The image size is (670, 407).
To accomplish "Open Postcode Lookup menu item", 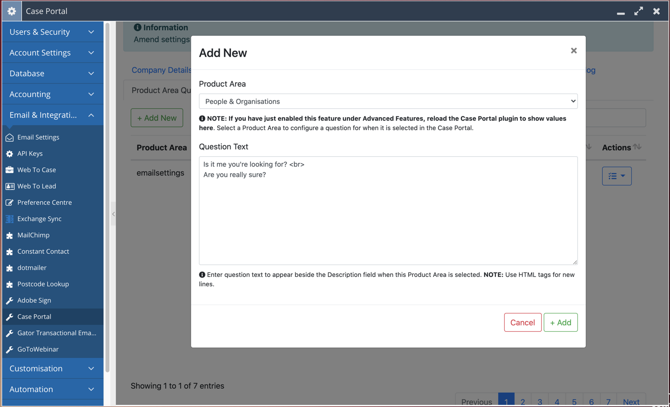I will pyautogui.click(x=52, y=284).
